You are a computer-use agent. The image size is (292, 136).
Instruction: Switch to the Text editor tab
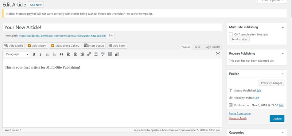tap(197, 47)
